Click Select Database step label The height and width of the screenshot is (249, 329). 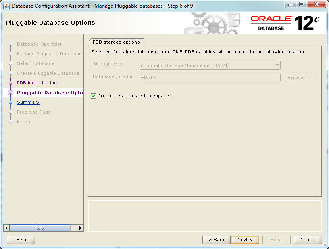(35, 63)
